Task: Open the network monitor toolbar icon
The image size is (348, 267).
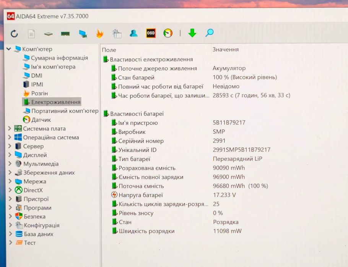Action: coord(83,34)
